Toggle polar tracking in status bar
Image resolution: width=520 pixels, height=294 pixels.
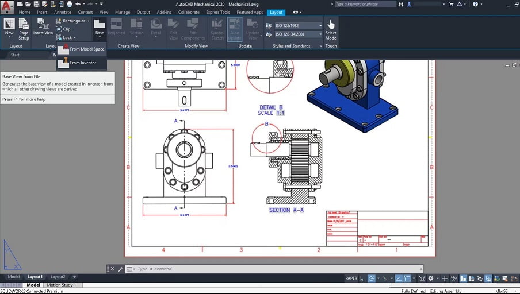(x=372, y=278)
